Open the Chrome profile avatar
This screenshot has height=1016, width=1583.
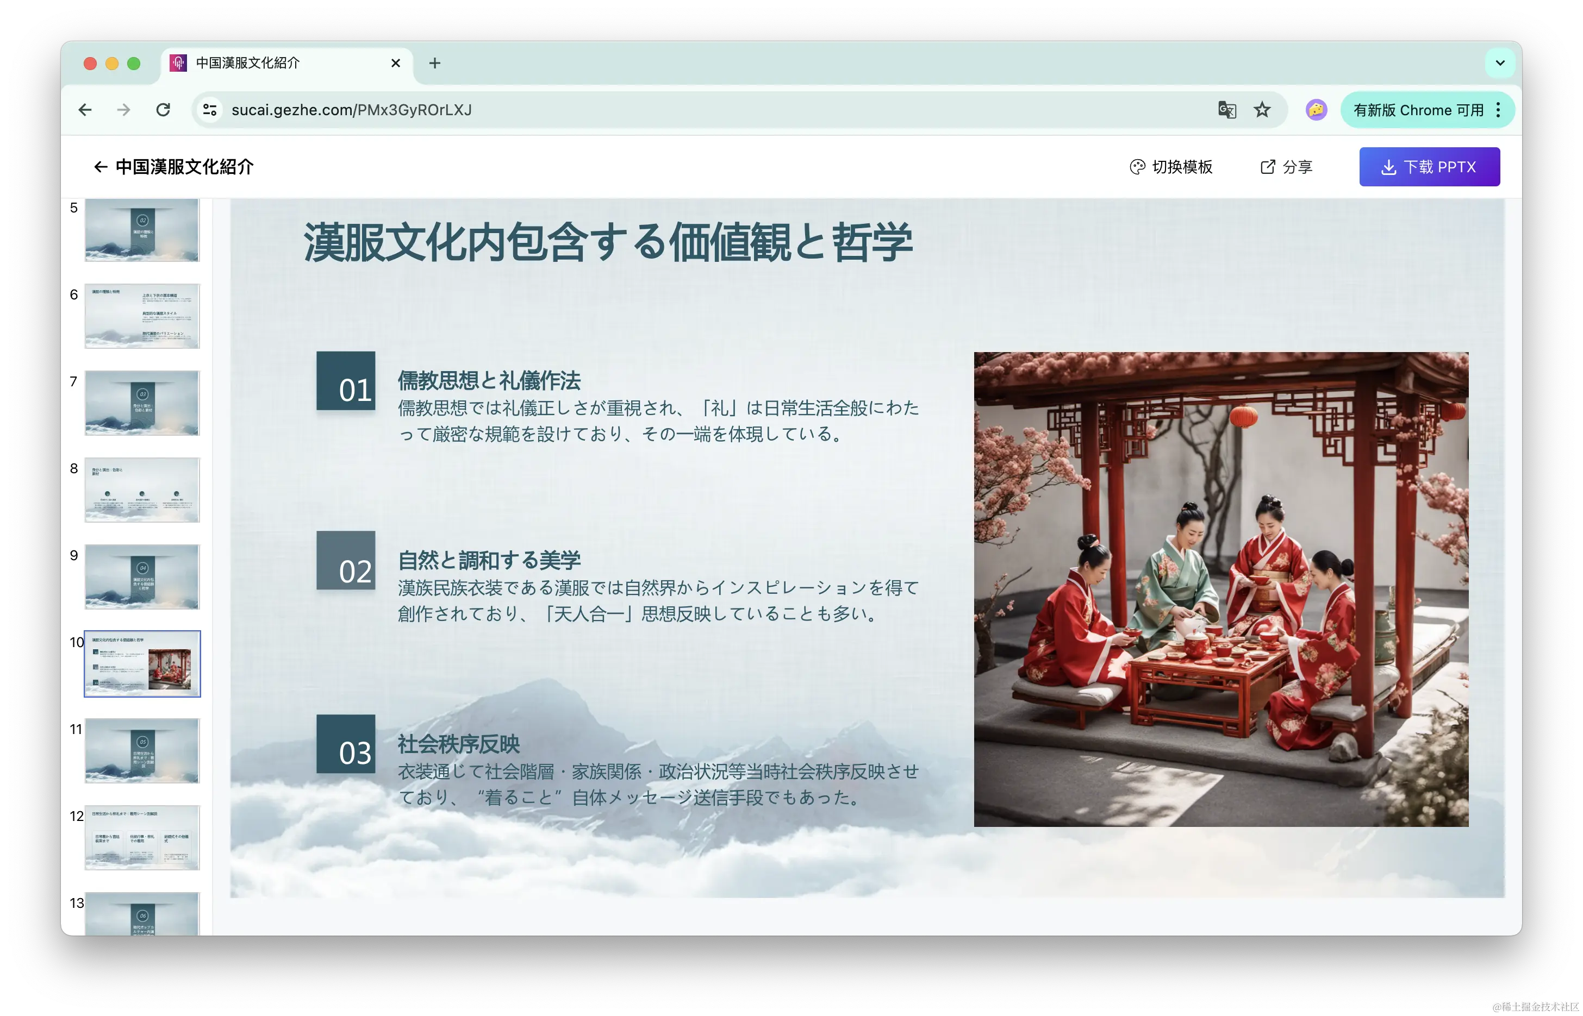point(1316,110)
